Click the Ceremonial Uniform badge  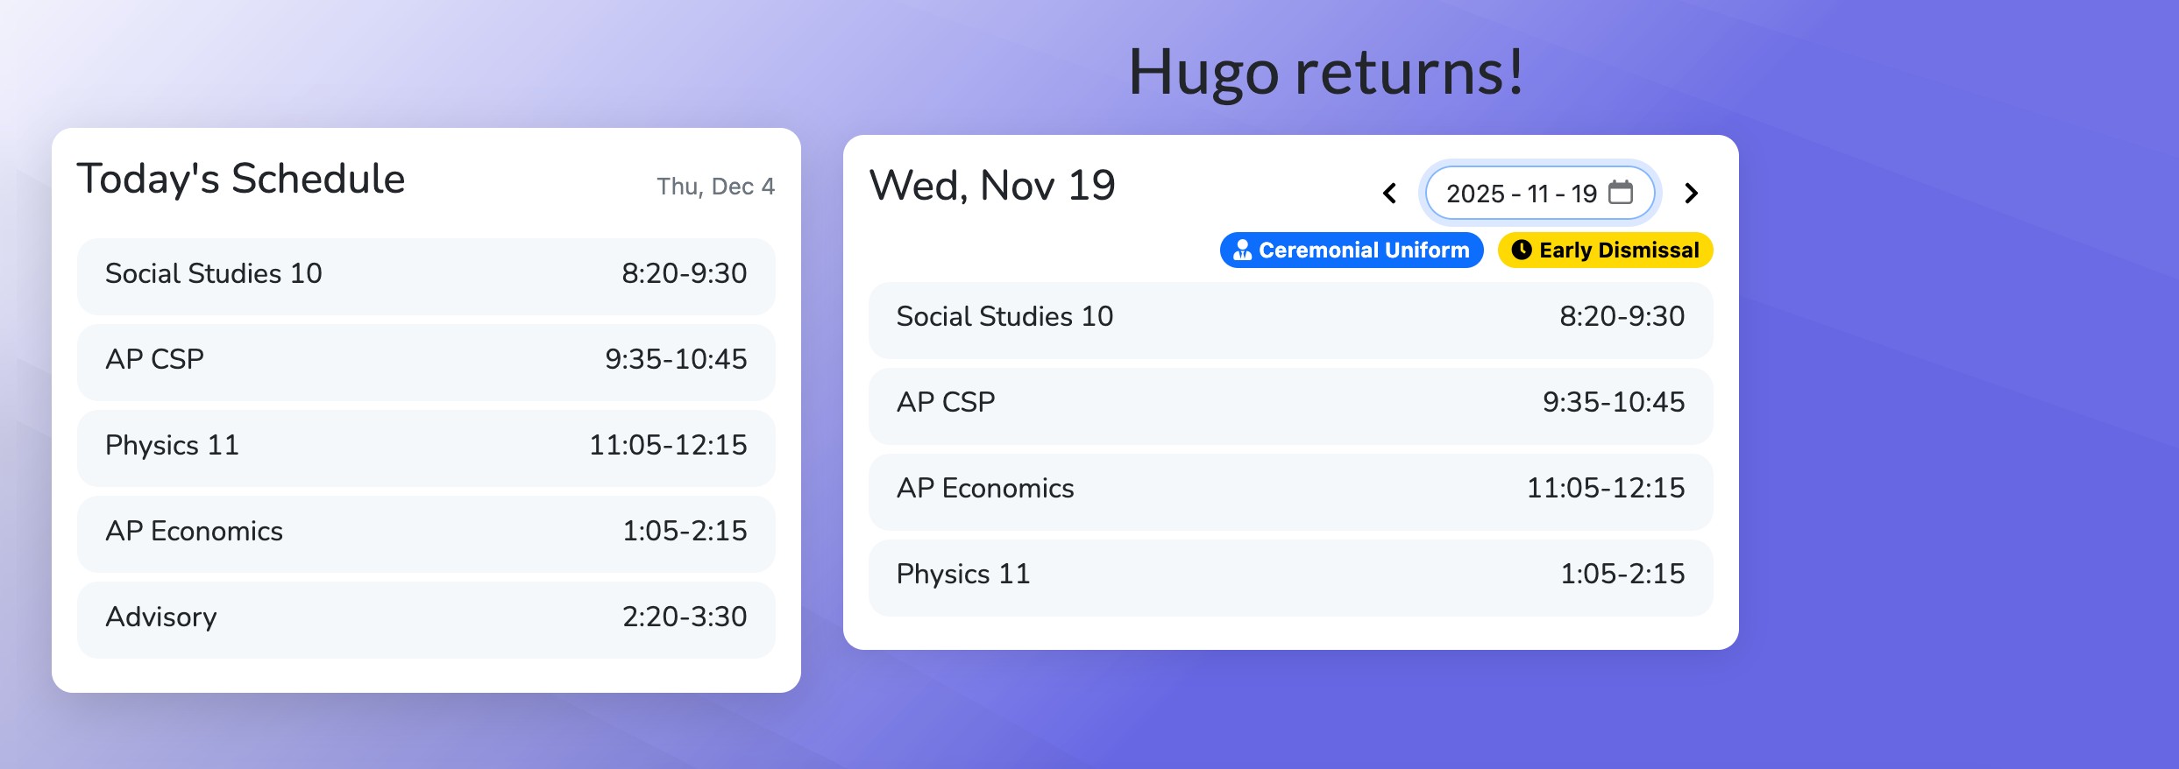(x=1352, y=250)
